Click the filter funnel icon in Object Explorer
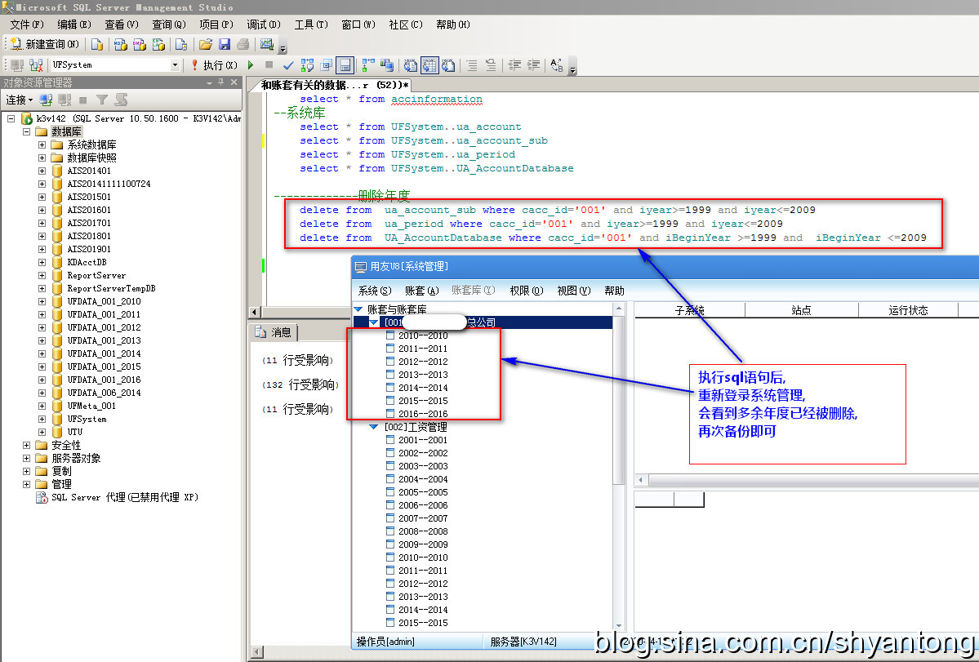979x662 pixels. [102, 100]
